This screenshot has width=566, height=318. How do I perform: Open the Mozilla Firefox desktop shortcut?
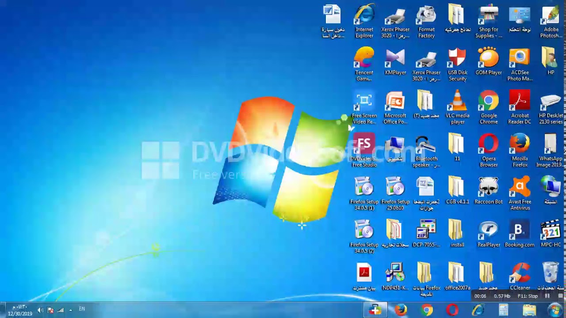click(520, 151)
